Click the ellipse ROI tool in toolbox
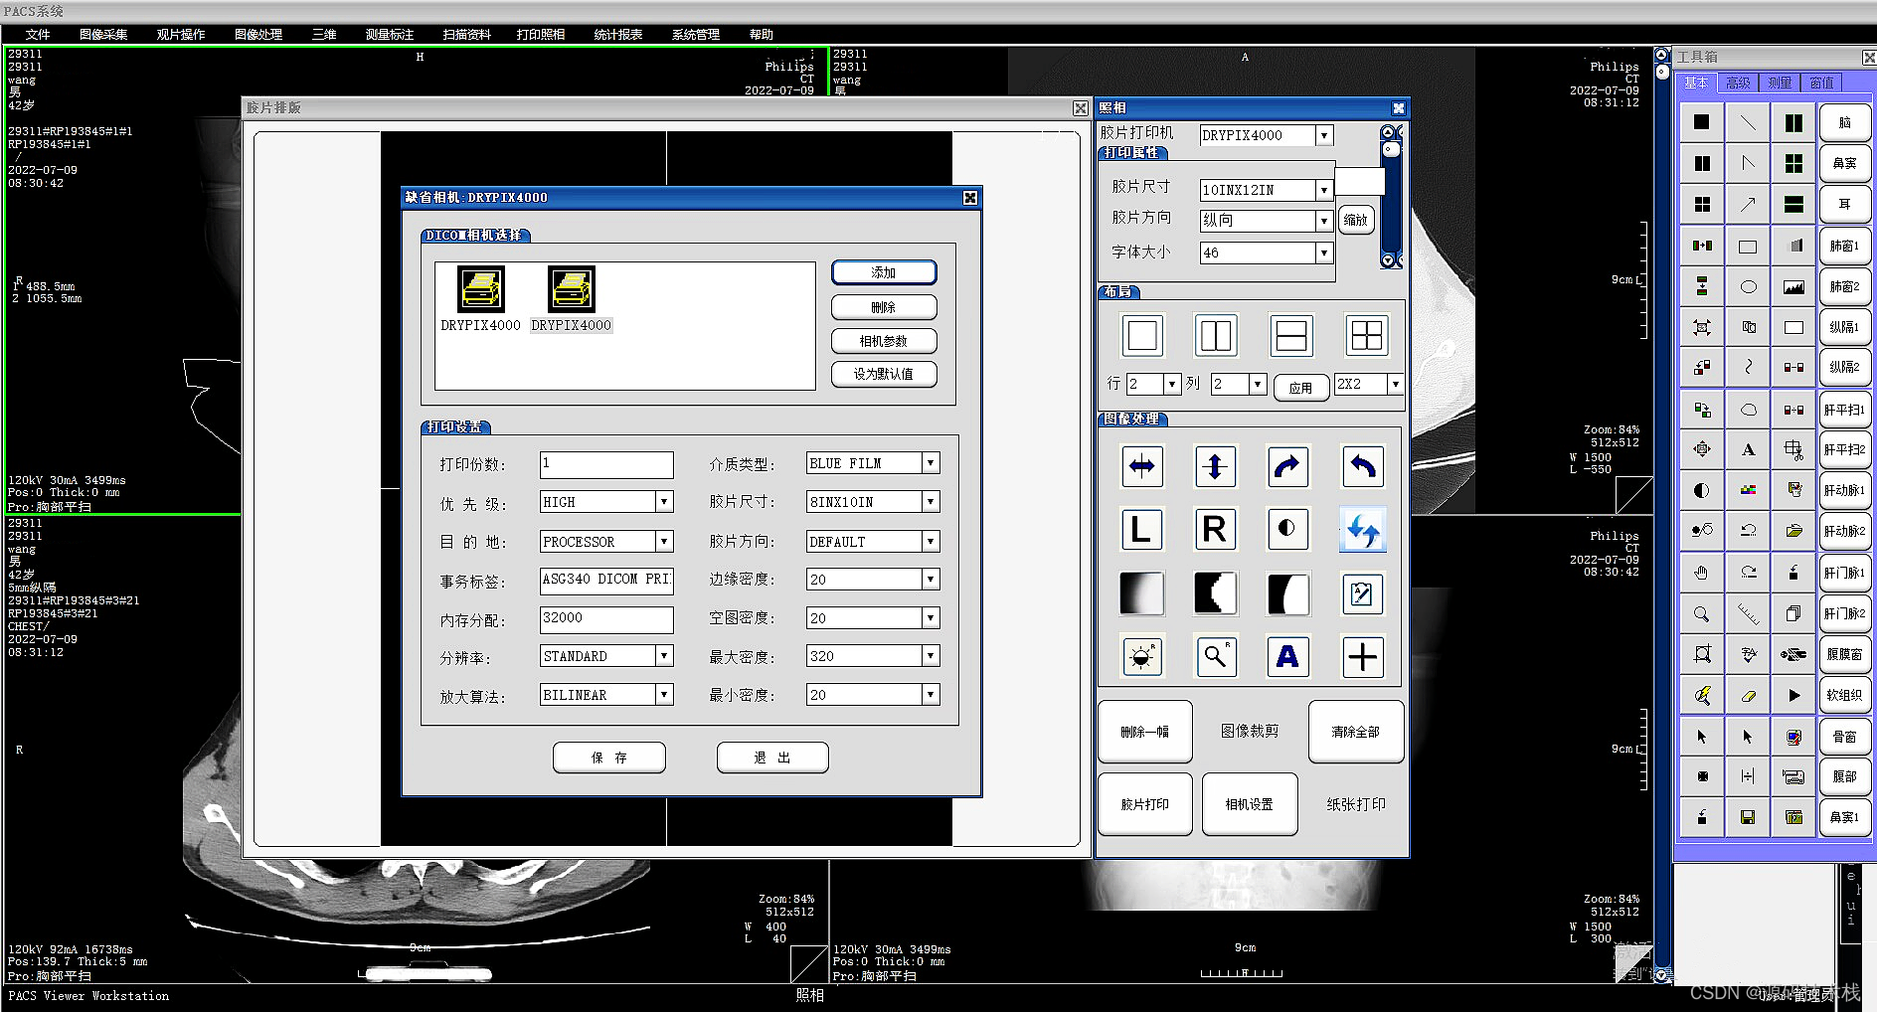The width and height of the screenshot is (1877, 1012). (x=1748, y=286)
